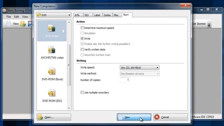Switch to the Dates tab

coord(107,15)
